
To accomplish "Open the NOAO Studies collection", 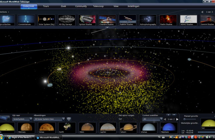I will pyautogui.click(x=188, y=20).
